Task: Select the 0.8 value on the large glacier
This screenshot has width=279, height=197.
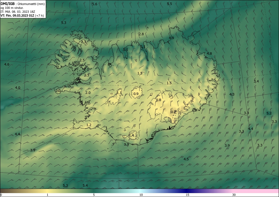Action: 158,100
